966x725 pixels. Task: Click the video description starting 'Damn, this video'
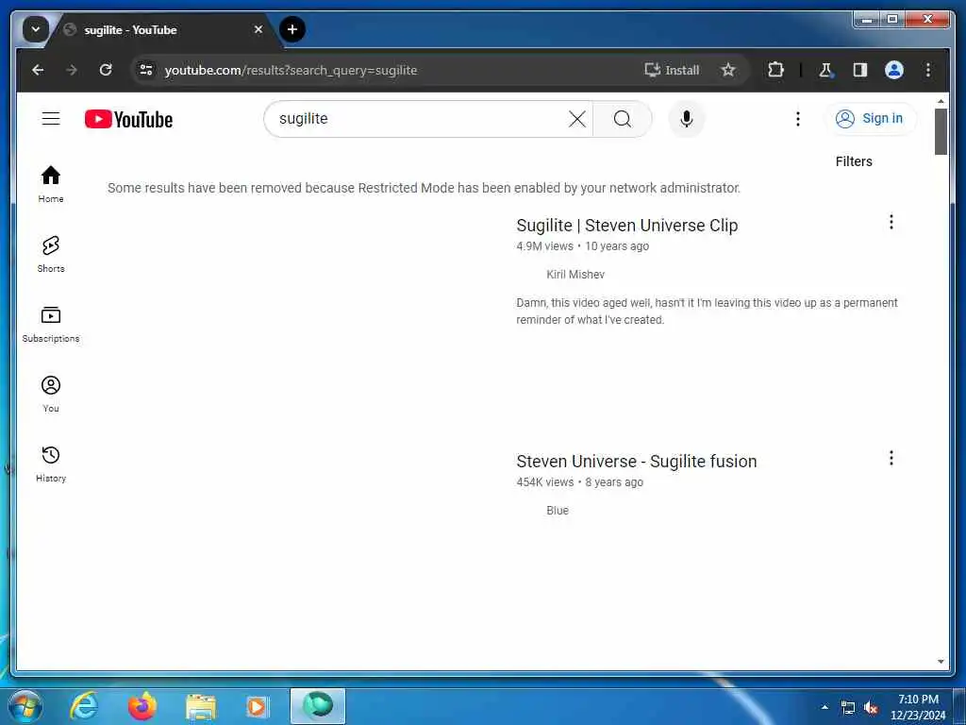(x=707, y=312)
